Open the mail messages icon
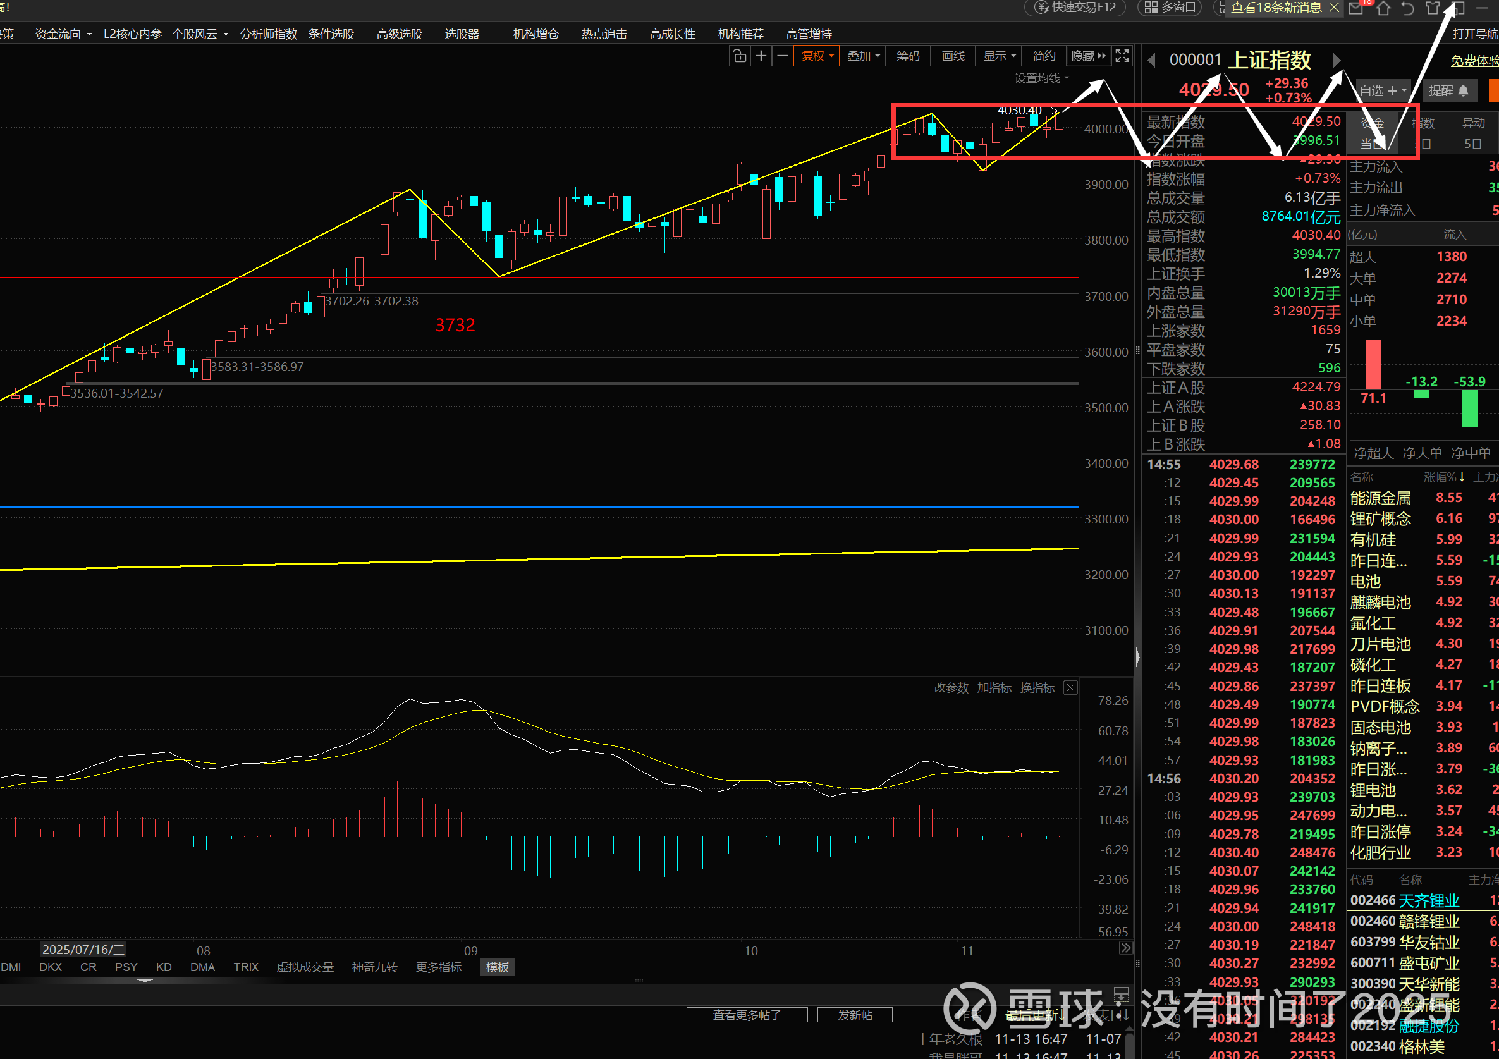This screenshot has width=1499, height=1059. click(1356, 8)
